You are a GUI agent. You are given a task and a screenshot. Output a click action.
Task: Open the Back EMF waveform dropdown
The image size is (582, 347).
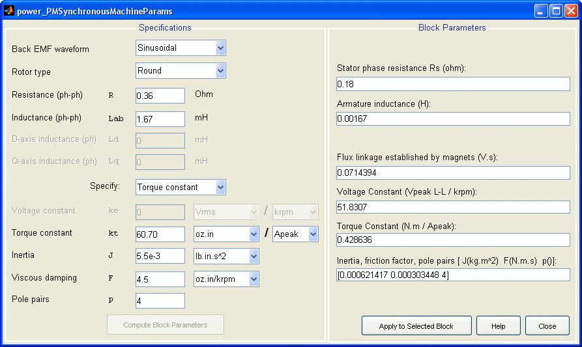click(x=181, y=48)
